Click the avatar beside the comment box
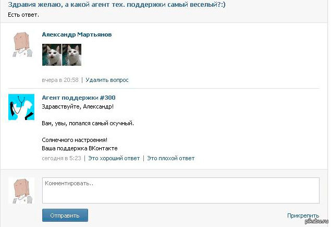331x227 pixels. (21, 190)
